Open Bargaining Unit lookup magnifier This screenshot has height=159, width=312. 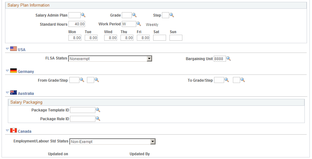[229, 59]
